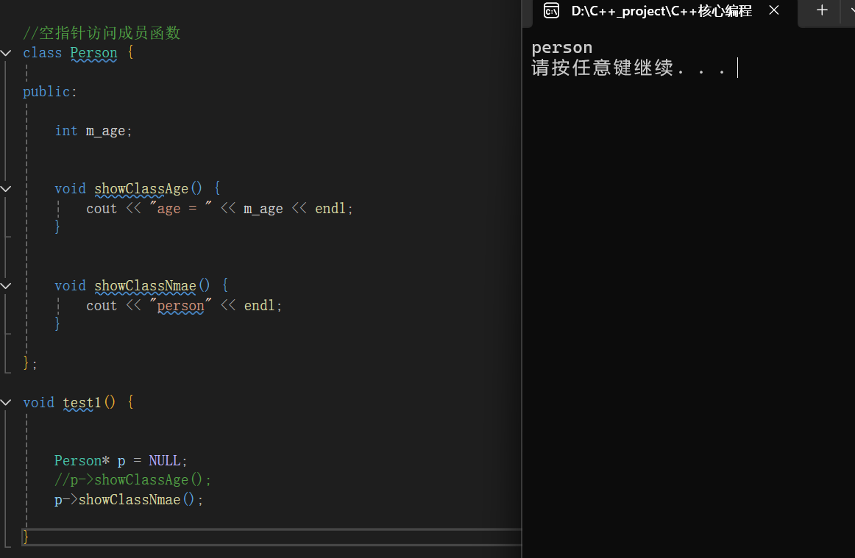Collapse the class Person code block
Viewport: 855px width, 558px height.
[6, 53]
